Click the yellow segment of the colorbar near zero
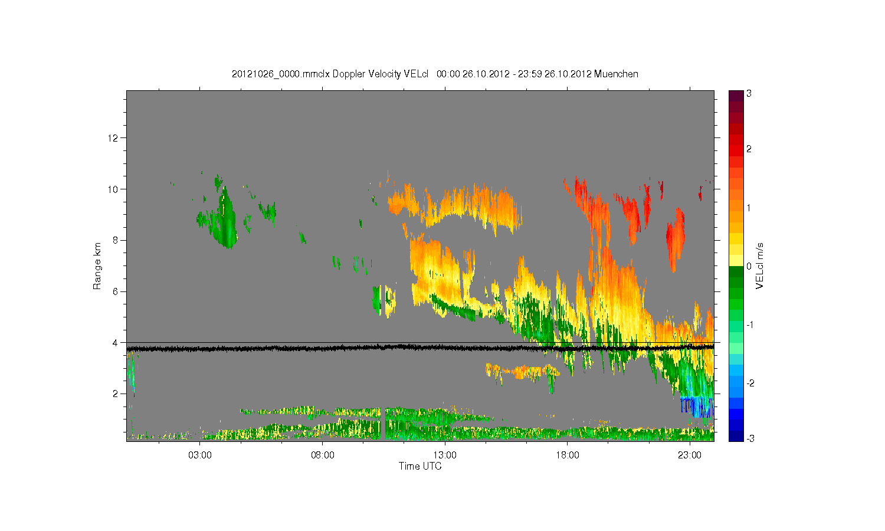This screenshot has height=531, width=885. [736, 260]
